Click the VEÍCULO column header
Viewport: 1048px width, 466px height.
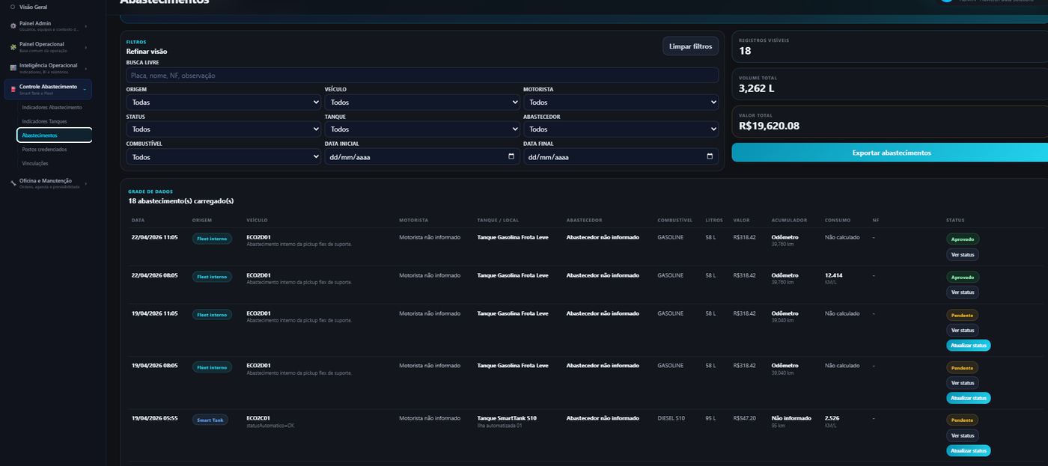257,221
